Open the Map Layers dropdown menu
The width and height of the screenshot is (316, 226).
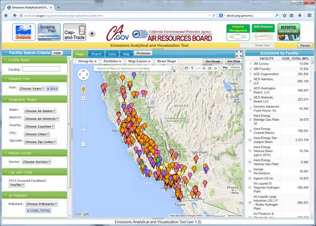click(139, 61)
